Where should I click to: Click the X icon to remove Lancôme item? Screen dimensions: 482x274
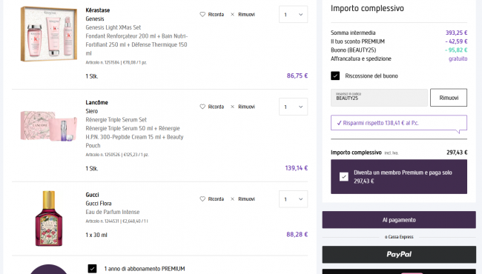point(232,107)
